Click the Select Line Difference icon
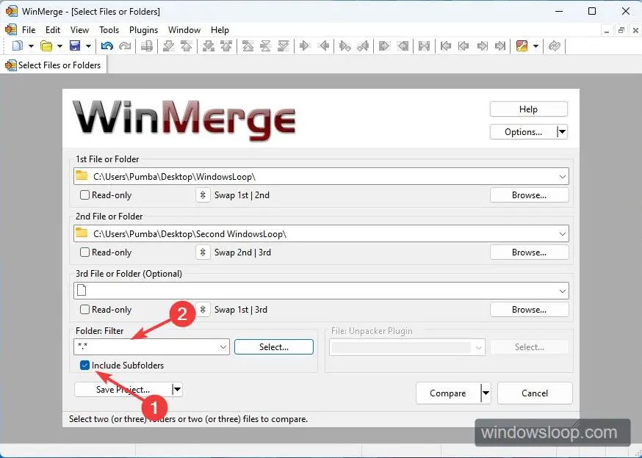Image resolution: width=642 pixels, height=458 pixels. point(147,46)
